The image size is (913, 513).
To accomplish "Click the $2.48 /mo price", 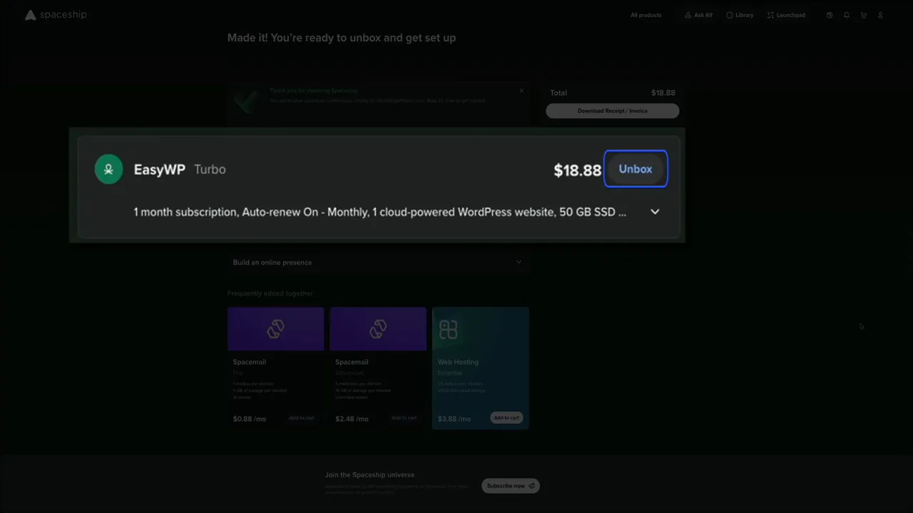I will [352, 419].
